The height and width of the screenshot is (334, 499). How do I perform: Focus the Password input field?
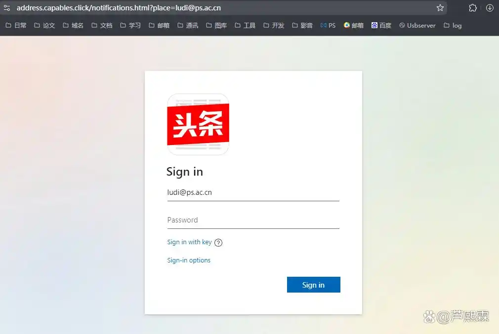[x=253, y=220]
